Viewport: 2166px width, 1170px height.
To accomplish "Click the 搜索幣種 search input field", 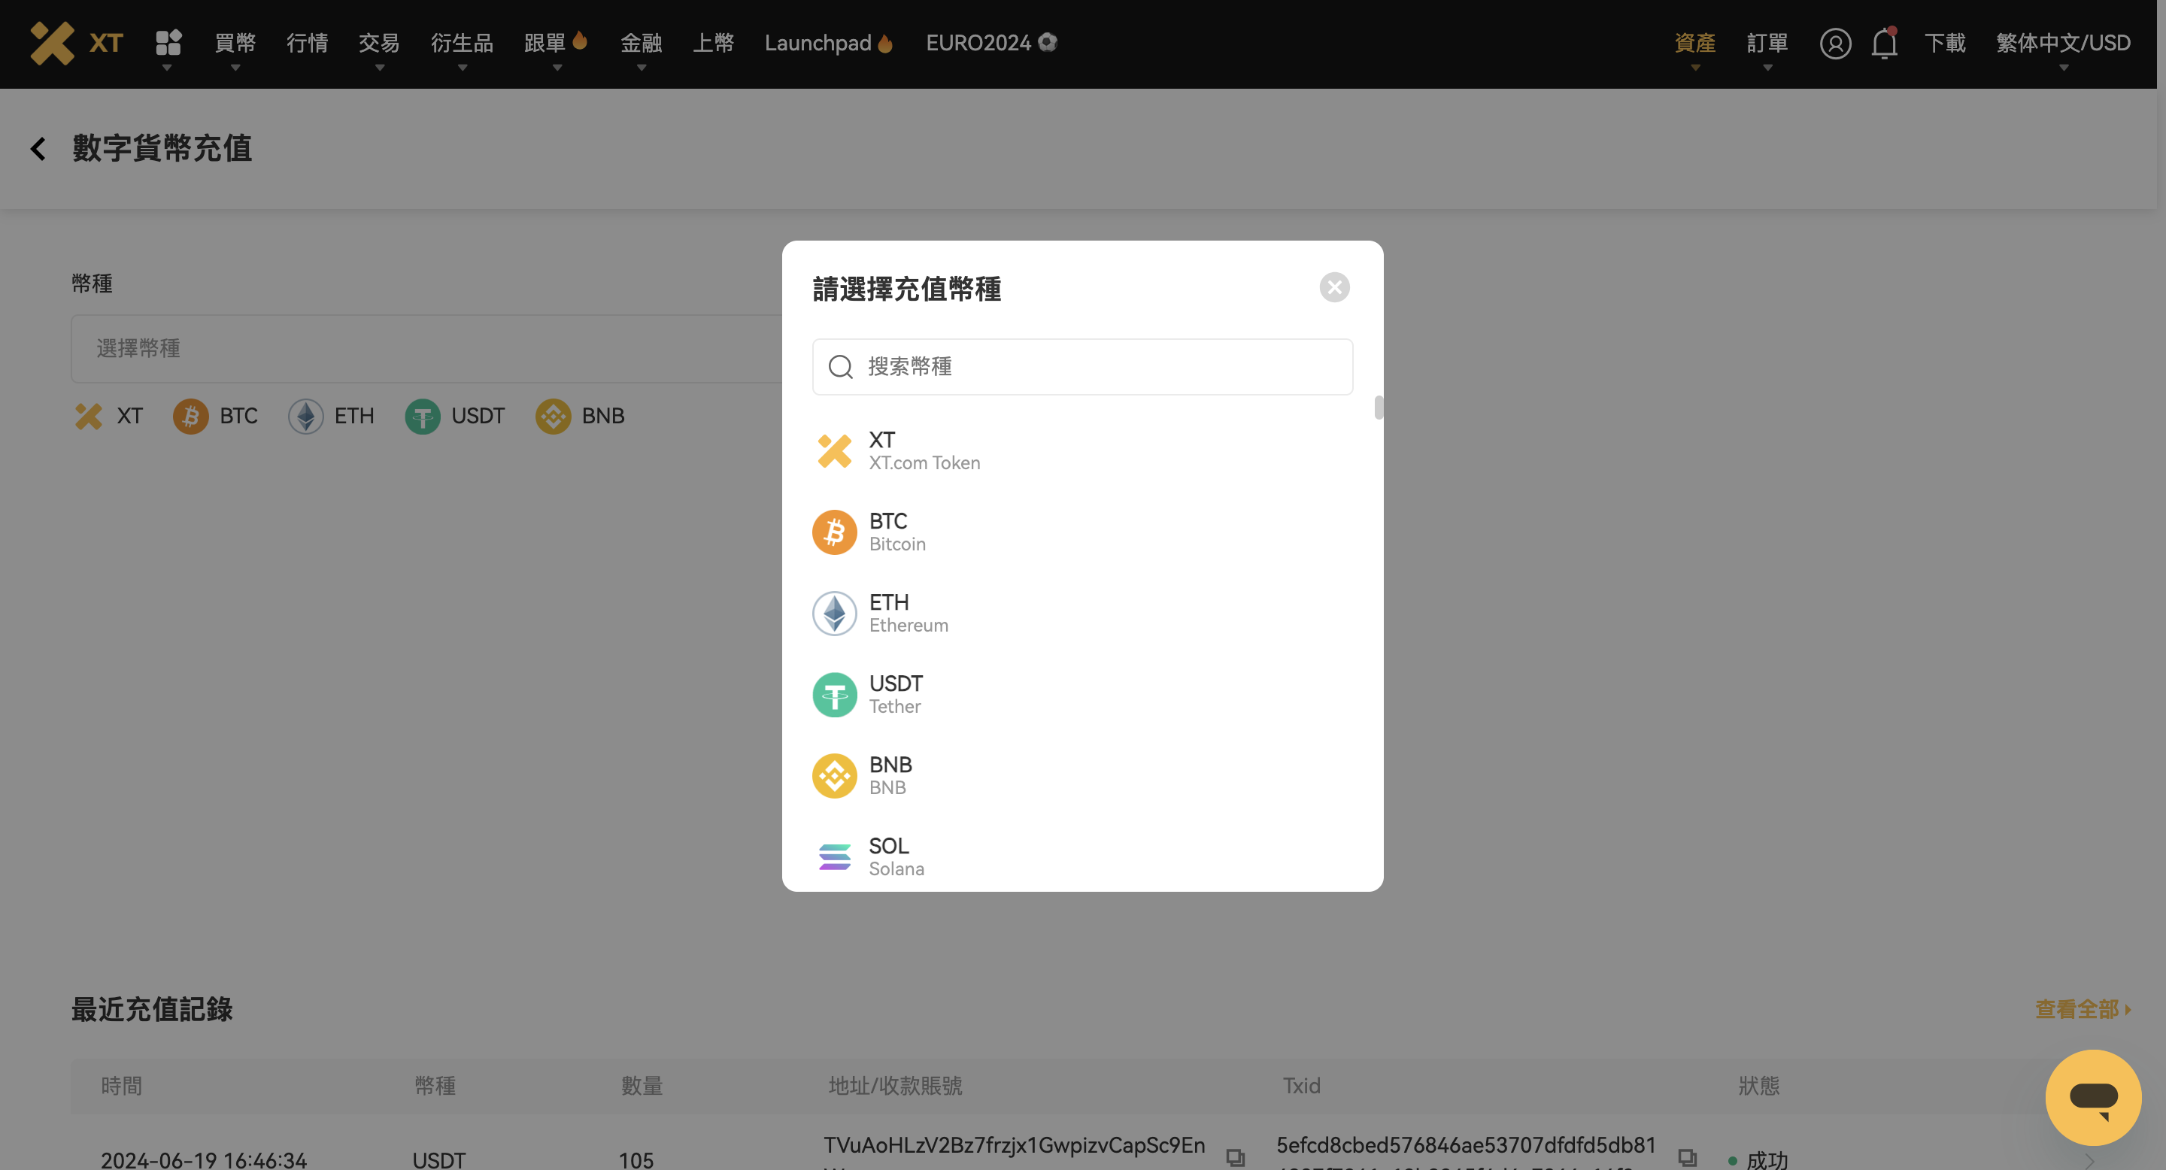I will click(1082, 366).
